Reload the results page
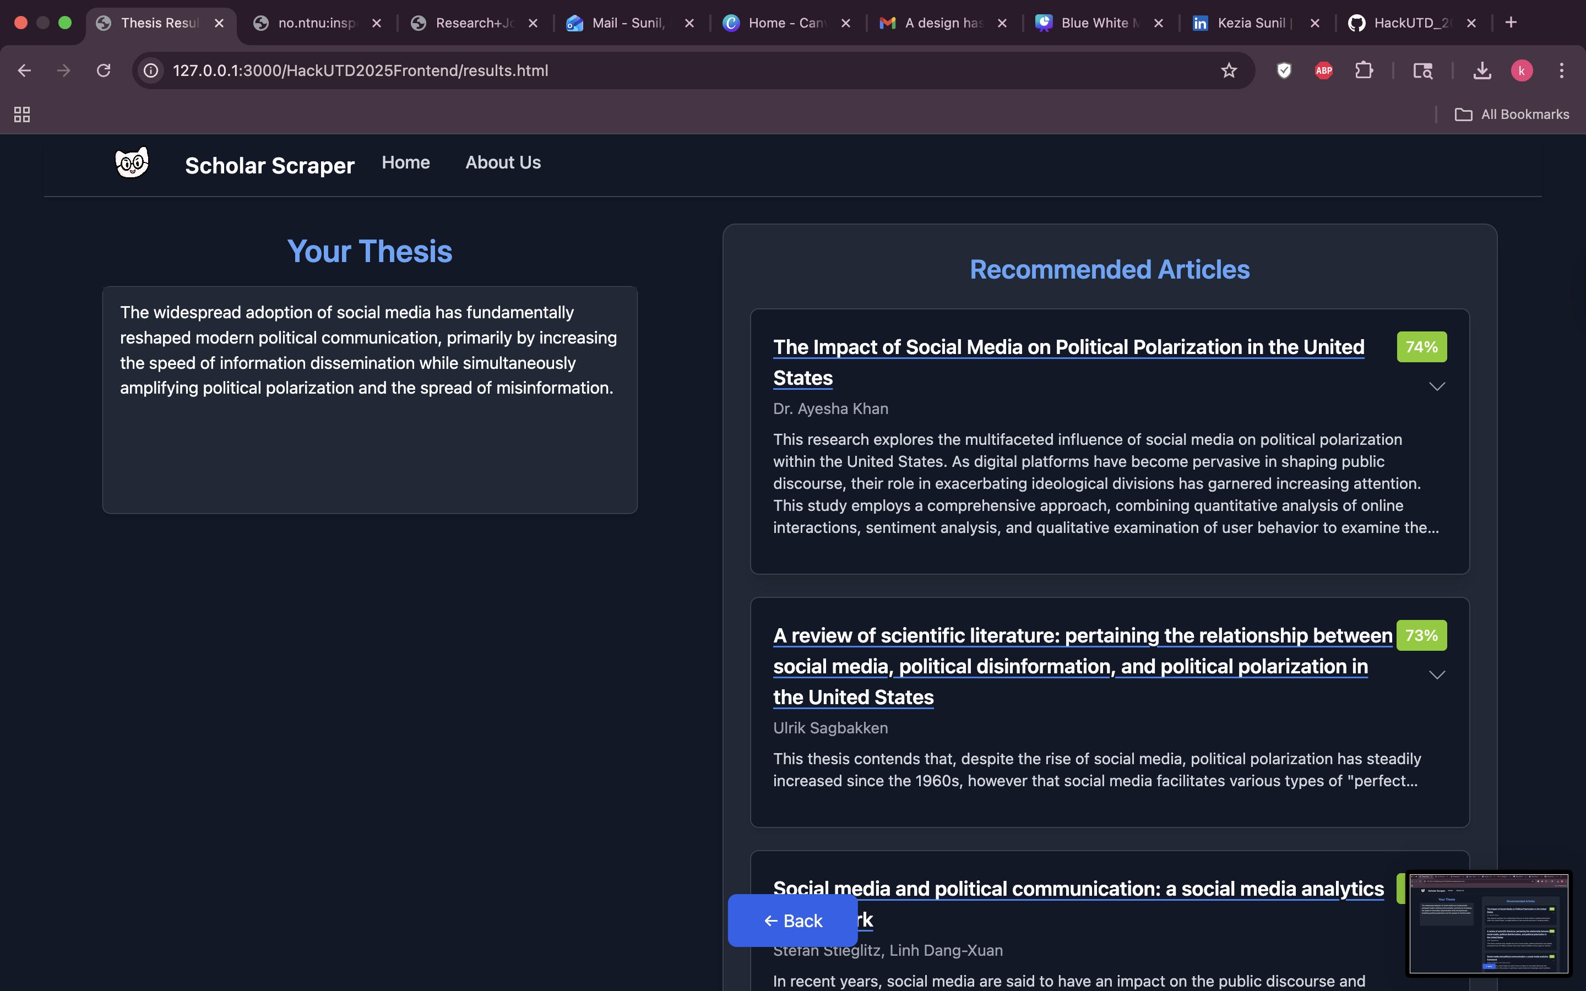 pos(104,70)
